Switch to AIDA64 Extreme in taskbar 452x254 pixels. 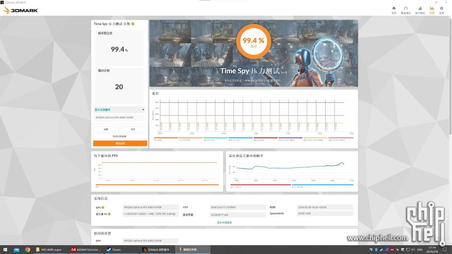pos(86,250)
